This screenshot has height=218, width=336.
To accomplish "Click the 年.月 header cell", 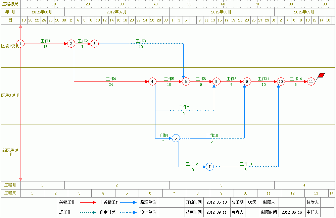I will tap(10, 12).
